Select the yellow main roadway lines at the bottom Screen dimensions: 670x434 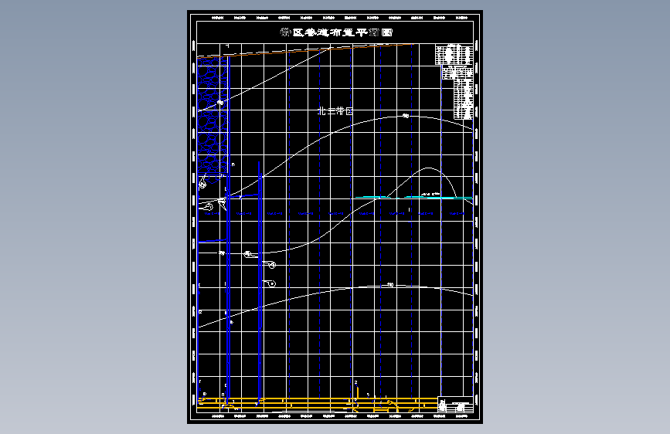pyautogui.click(x=317, y=404)
